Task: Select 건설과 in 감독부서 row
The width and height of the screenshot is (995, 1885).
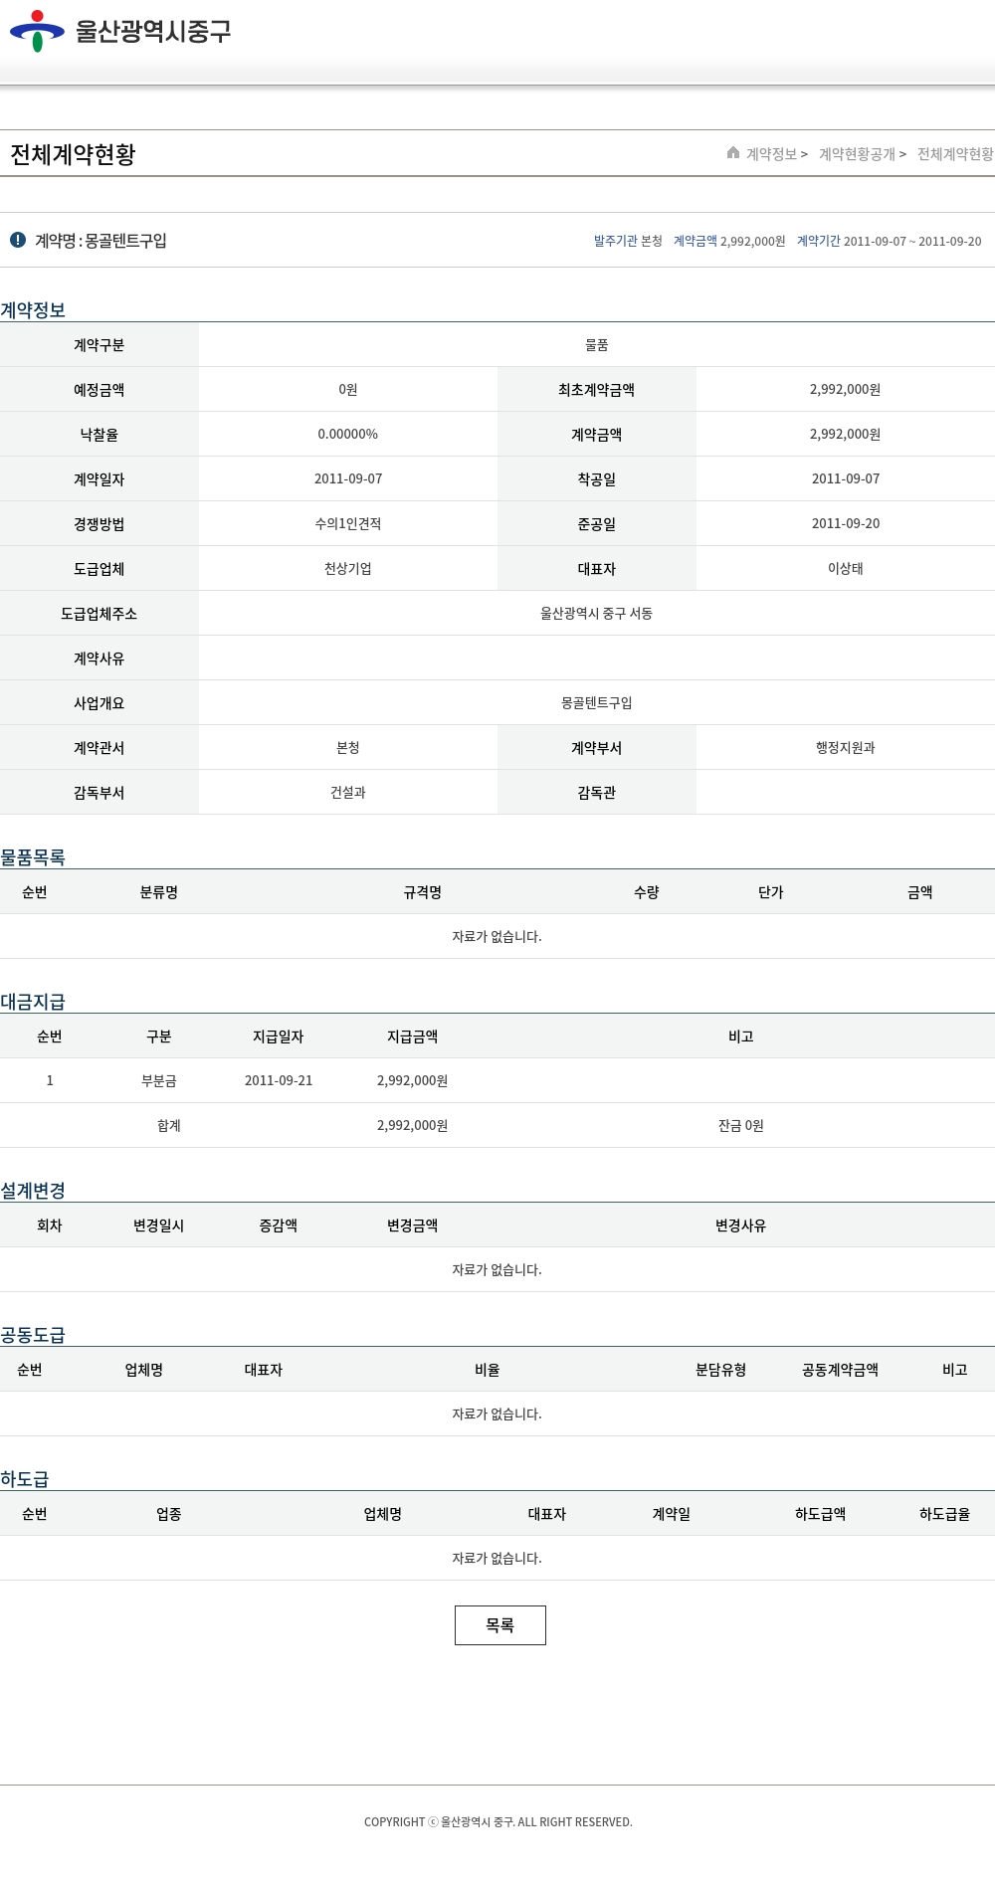Action: (x=348, y=792)
